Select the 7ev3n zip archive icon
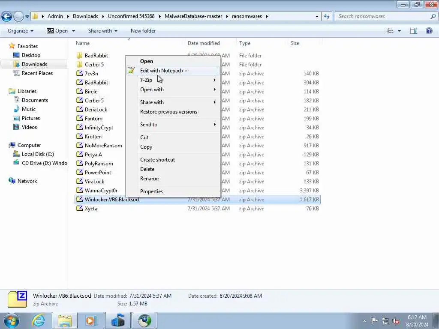This screenshot has width=439, height=329. (80, 73)
